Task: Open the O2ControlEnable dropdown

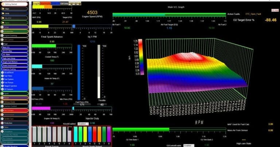Action: coord(189,145)
